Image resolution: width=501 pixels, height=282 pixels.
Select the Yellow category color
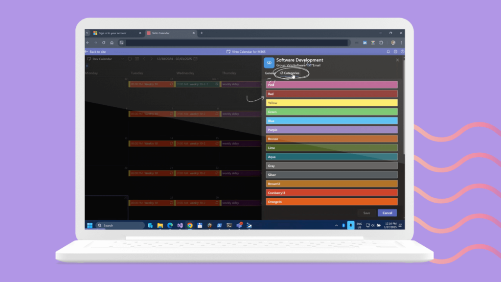(332, 103)
